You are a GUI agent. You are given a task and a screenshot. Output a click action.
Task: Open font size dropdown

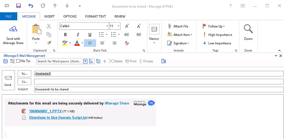(118, 26)
